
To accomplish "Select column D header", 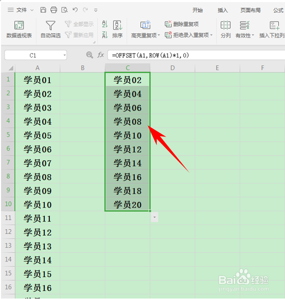I will click(x=172, y=68).
